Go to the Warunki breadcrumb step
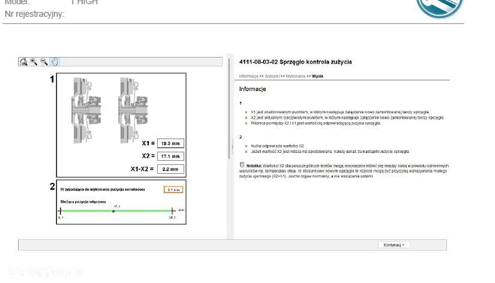Image resolution: width=495 pixels, height=283 pixels. 272,76
